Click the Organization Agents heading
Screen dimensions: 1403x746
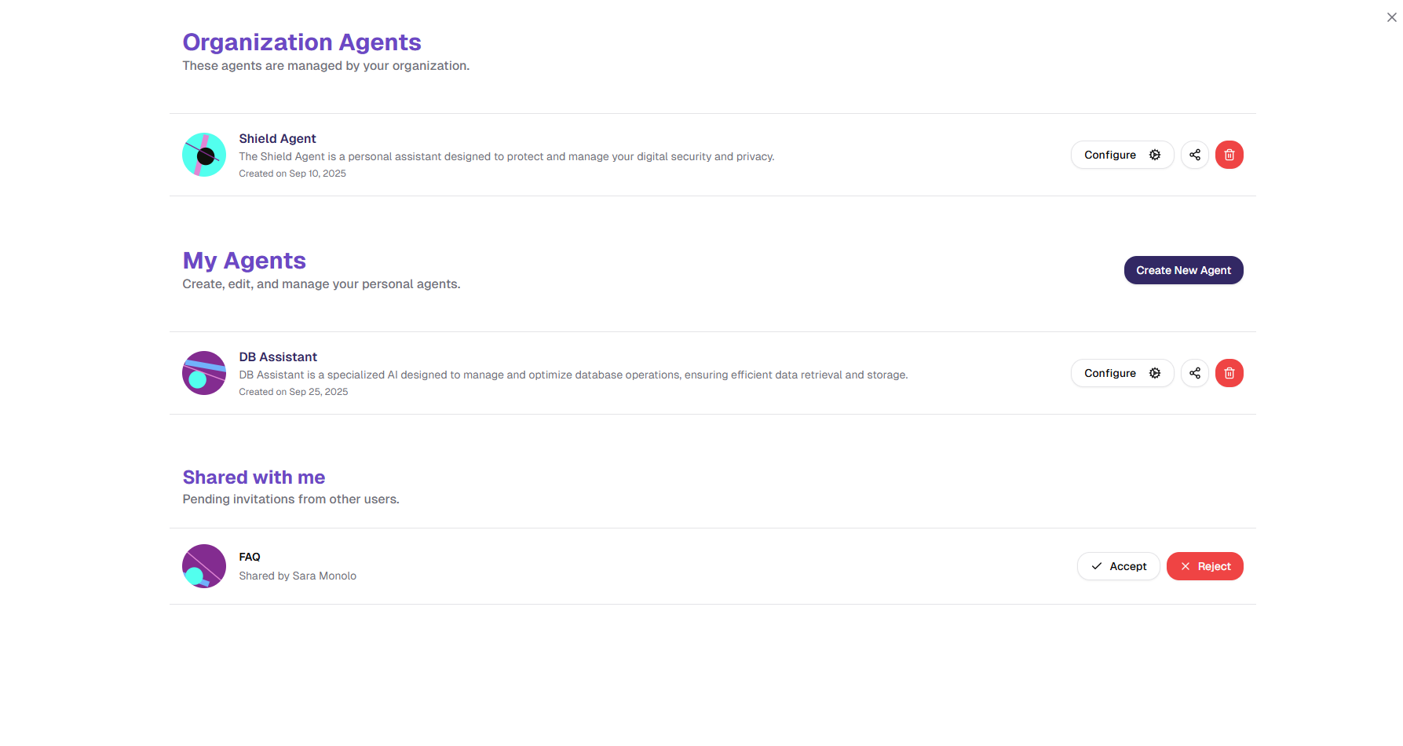(x=301, y=42)
